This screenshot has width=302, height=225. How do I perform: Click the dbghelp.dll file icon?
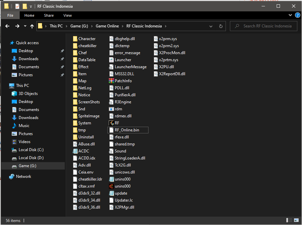pyautogui.click(x=111, y=39)
